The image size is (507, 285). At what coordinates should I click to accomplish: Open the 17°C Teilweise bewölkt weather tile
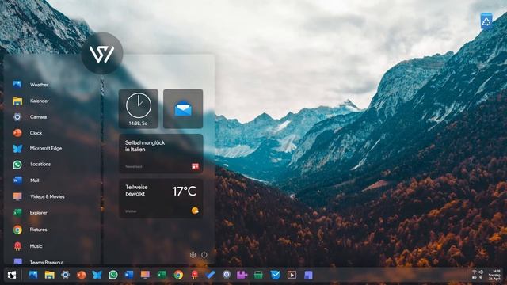pos(161,199)
